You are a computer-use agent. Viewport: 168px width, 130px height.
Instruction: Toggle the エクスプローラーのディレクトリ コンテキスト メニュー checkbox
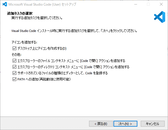[x=14, y=67]
